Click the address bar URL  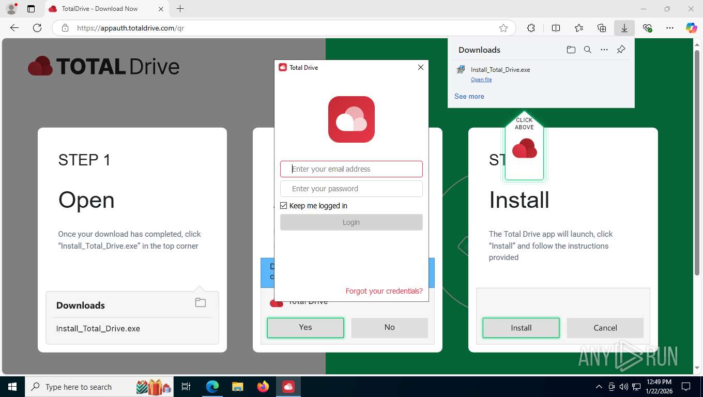(130, 28)
